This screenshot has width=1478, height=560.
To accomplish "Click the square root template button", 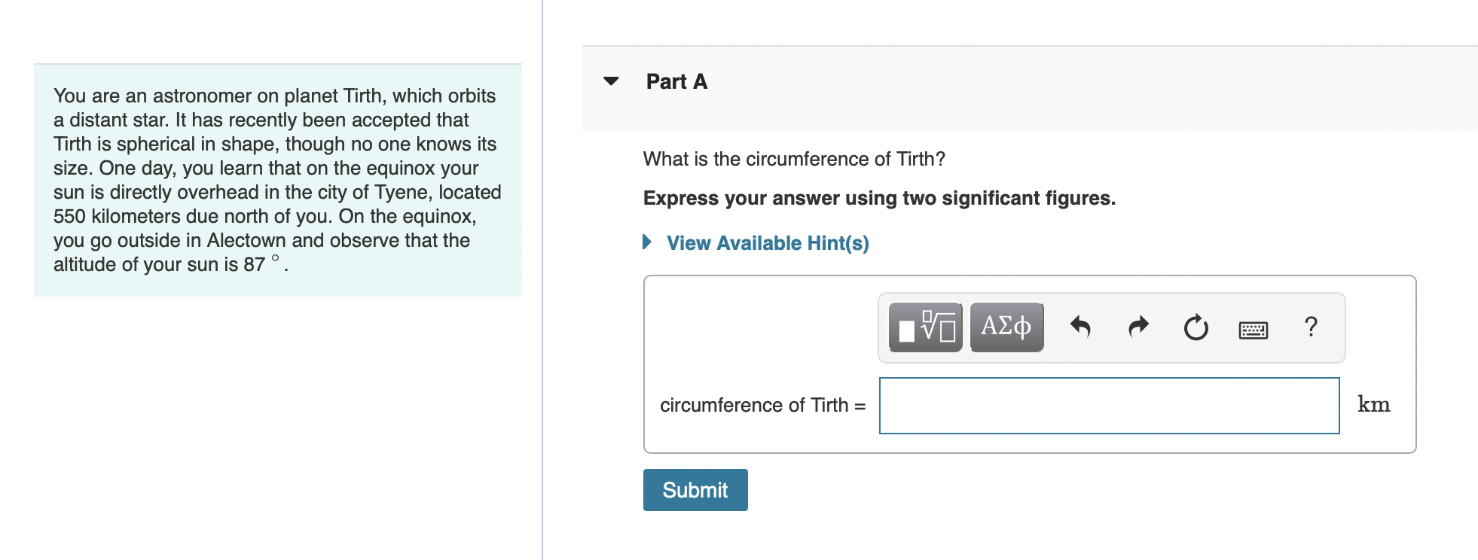I will (x=925, y=327).
